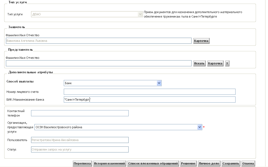This screenshot has height=167, width=268.
Task: Click the Номер лицевого счета input field
Action: 150,92
